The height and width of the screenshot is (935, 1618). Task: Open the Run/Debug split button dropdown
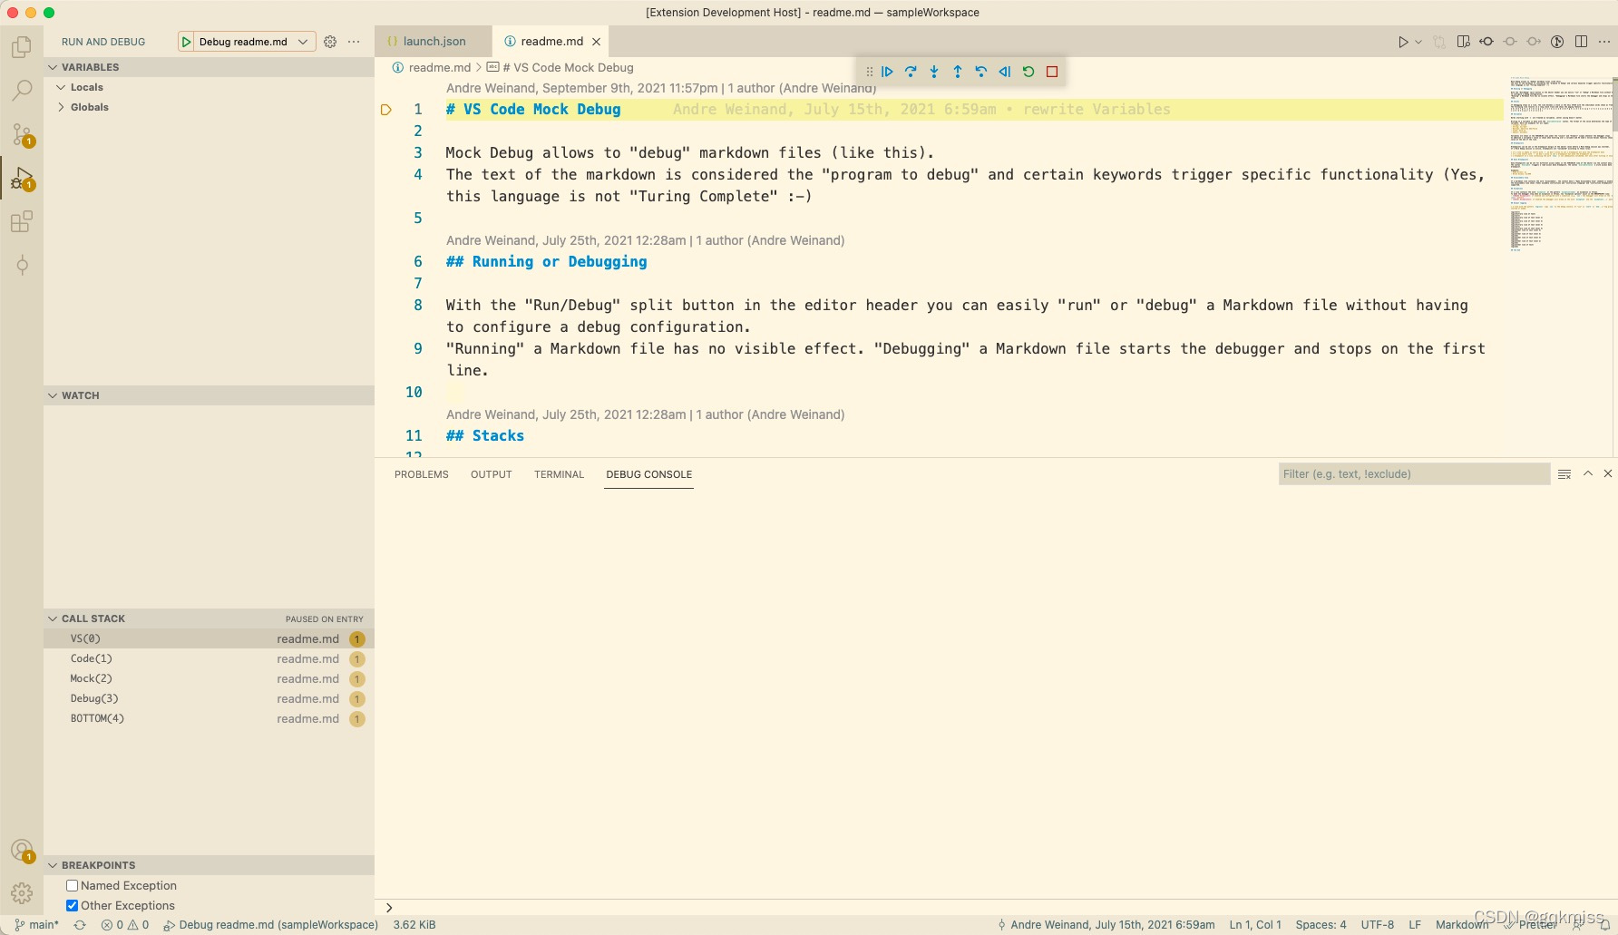click(x=1418, y=42)
